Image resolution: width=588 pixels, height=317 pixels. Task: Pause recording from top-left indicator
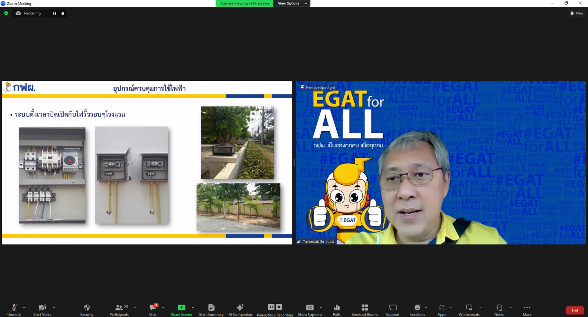coord(55,13)
